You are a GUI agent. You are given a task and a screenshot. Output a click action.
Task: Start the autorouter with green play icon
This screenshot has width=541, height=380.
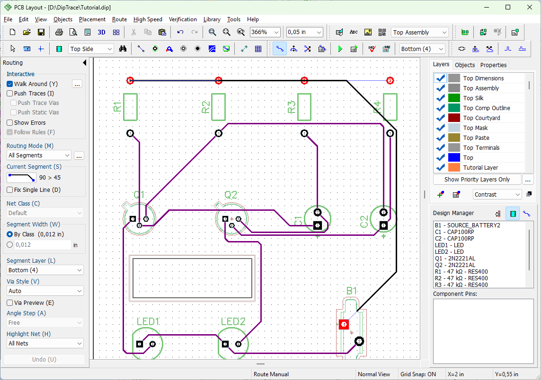[340, 49]
